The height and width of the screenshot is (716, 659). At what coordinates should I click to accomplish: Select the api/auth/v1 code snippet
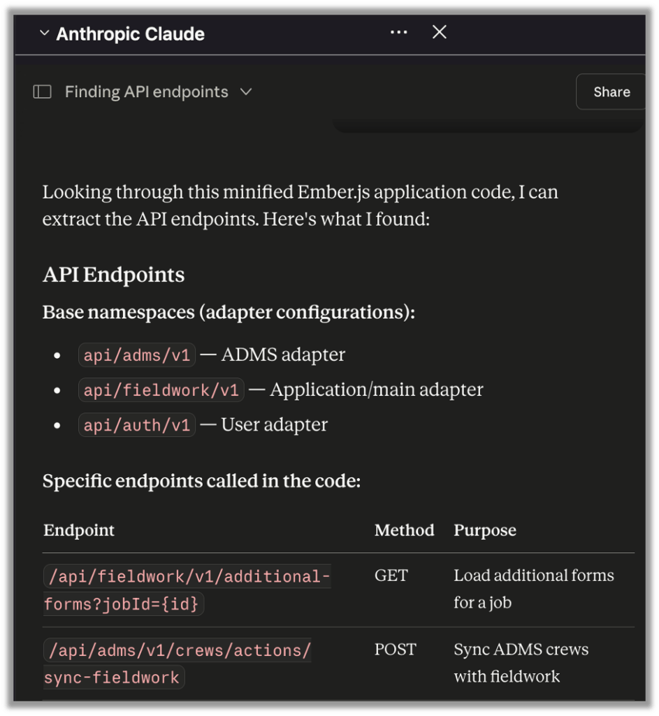pos(137,426)
